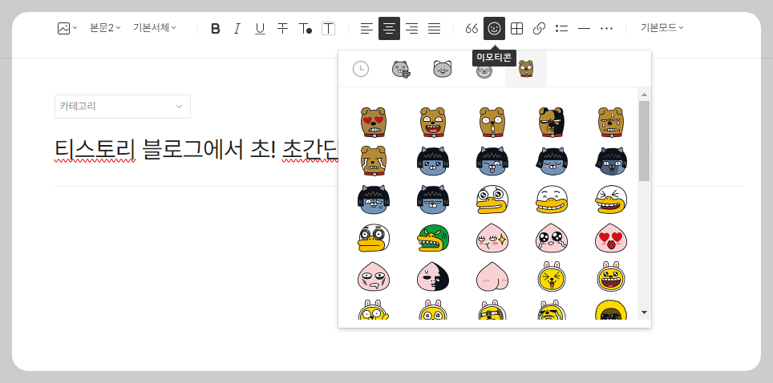Viewport: 773px width, 383px height.
Task: Insert smiling closed-eyes white duck emoticon
Action: (552, 200)
